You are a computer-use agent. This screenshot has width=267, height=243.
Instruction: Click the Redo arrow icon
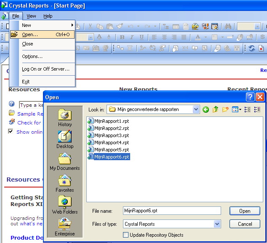147,26
